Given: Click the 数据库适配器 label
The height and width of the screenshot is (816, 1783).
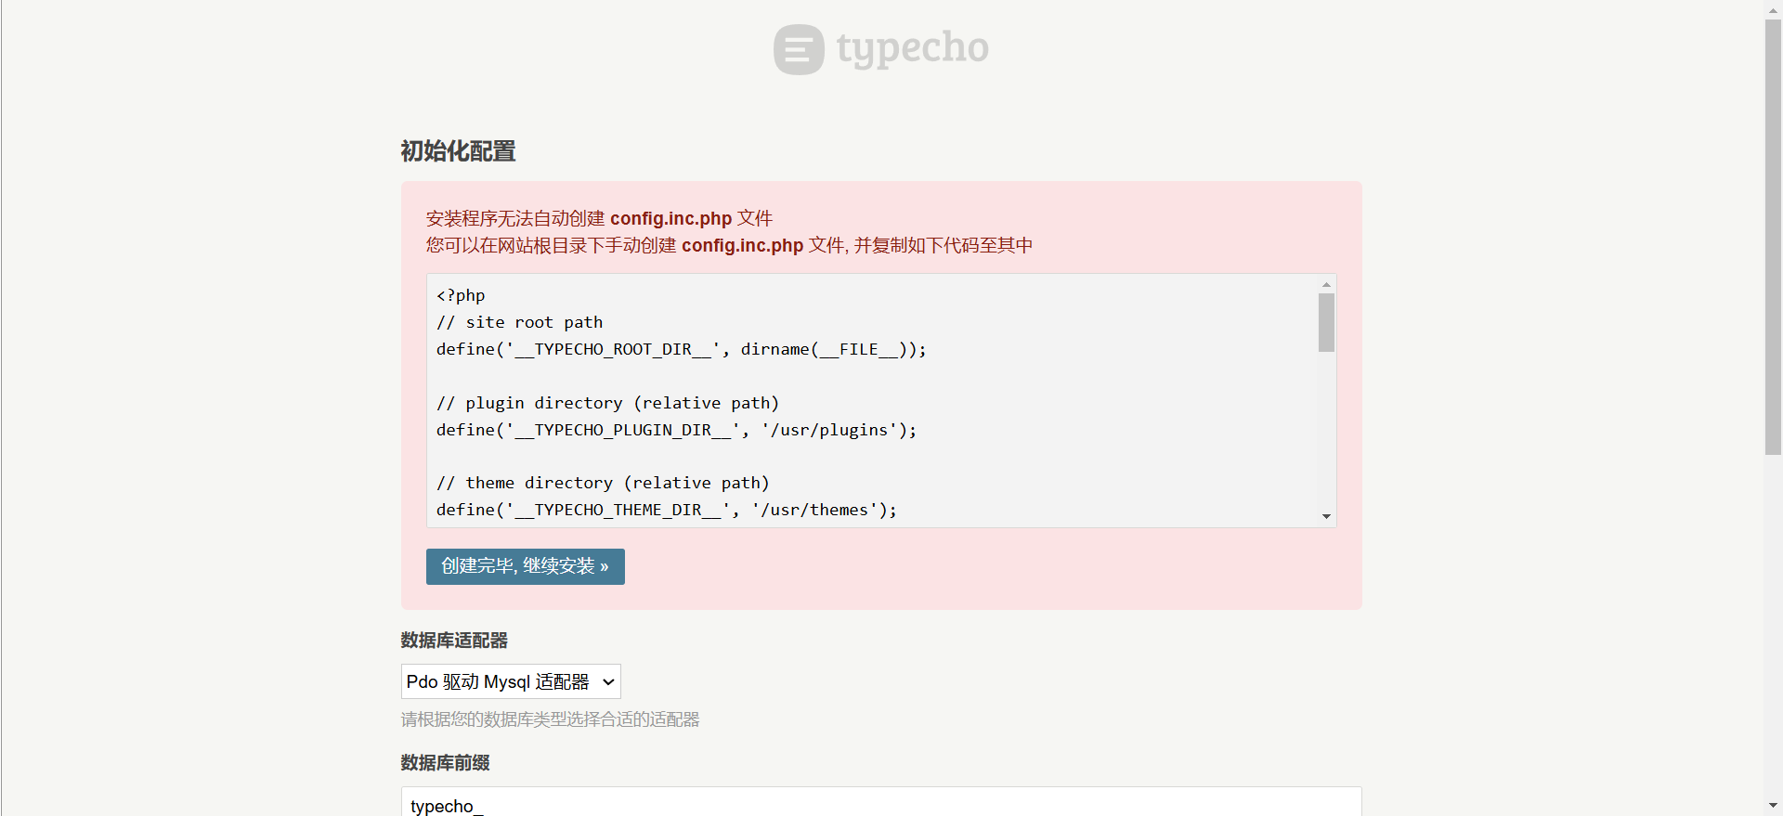Looking at the screenshot, I should (x=454, y=641).
